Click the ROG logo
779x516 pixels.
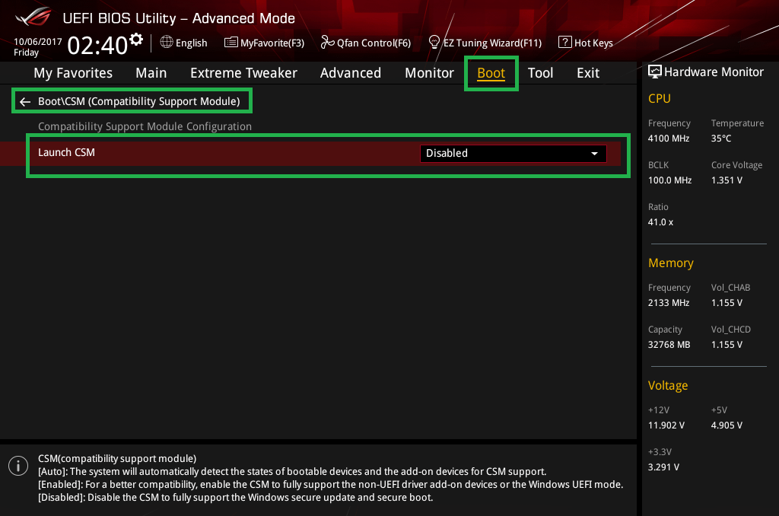coord(33,17)
